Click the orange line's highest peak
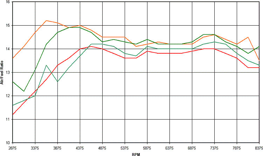The image size is (263, 156). coord(47,21)
